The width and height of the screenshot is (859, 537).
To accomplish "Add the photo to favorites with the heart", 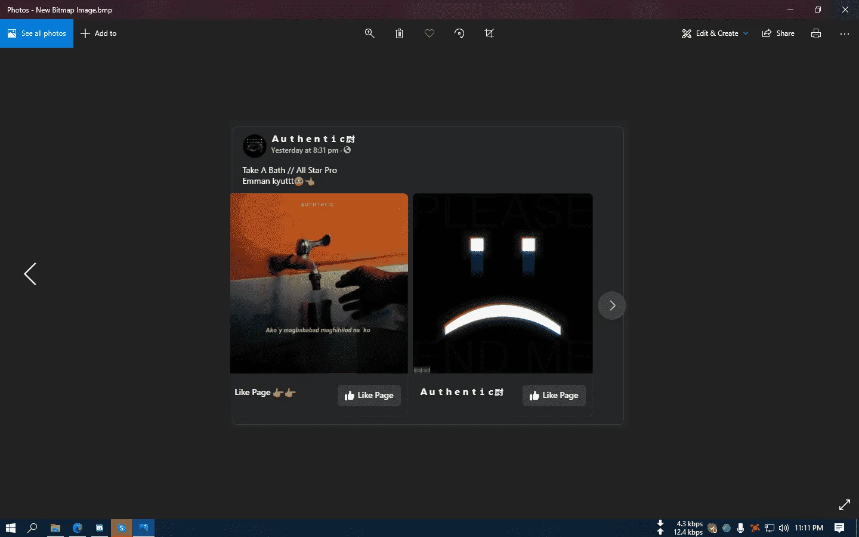I will pos(429,33).
